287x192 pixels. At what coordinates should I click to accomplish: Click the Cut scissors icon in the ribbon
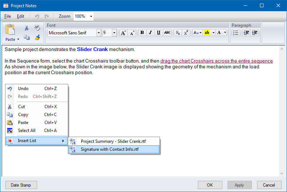[x=27, y=28]
